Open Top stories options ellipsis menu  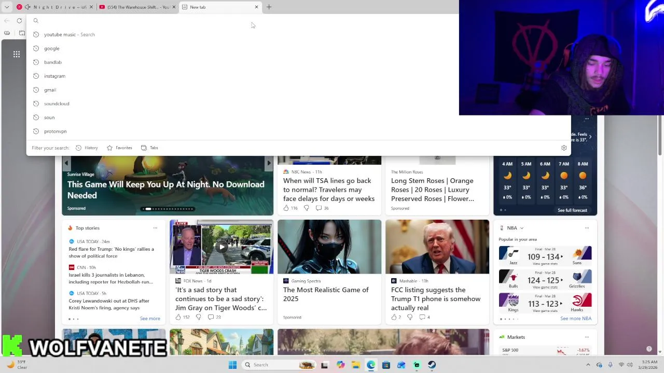coord(155,228)
